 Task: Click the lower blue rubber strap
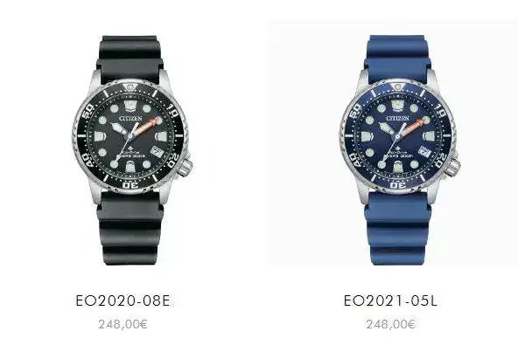point(398,228)
